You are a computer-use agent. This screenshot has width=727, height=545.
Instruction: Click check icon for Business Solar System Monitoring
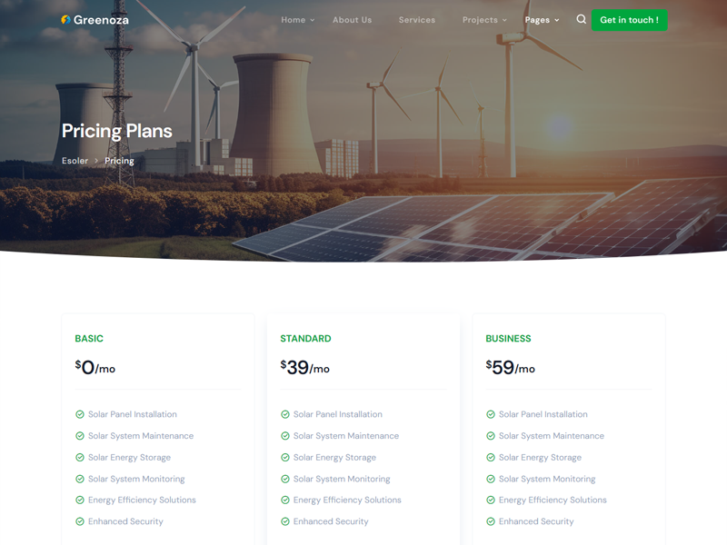click(491, 479)
